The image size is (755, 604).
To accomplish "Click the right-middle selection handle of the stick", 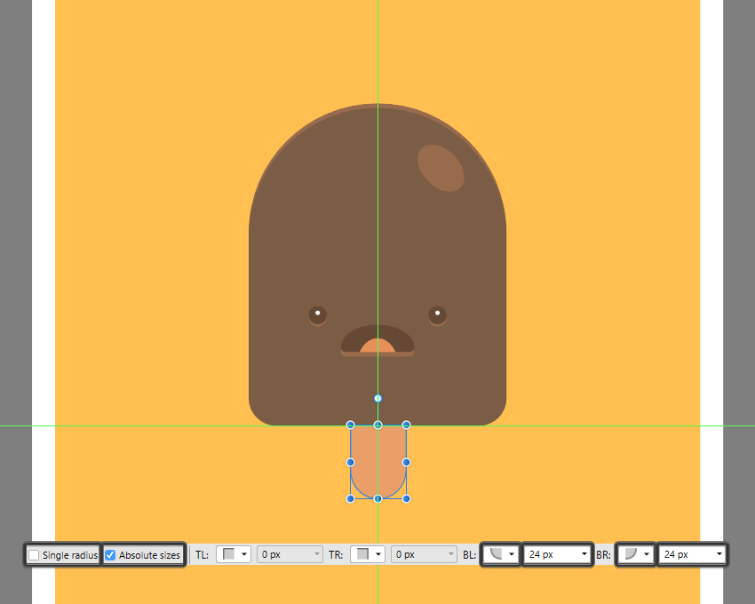I will [407, 462].
